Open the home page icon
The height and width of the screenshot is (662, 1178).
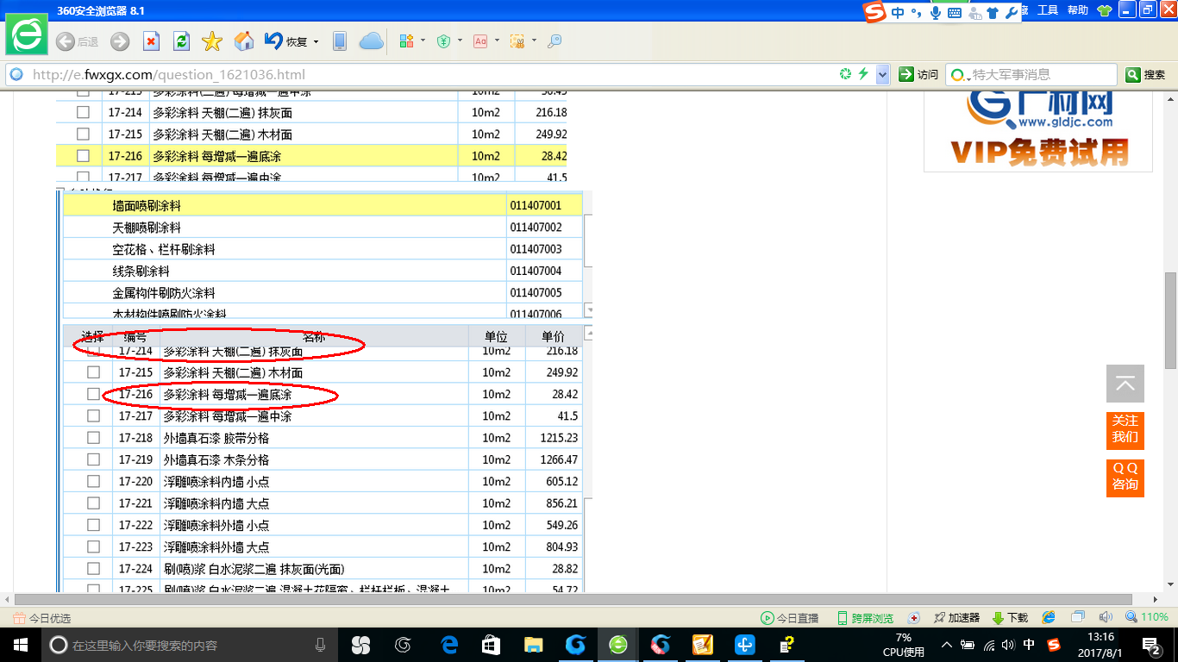click(x=244, y=41)
